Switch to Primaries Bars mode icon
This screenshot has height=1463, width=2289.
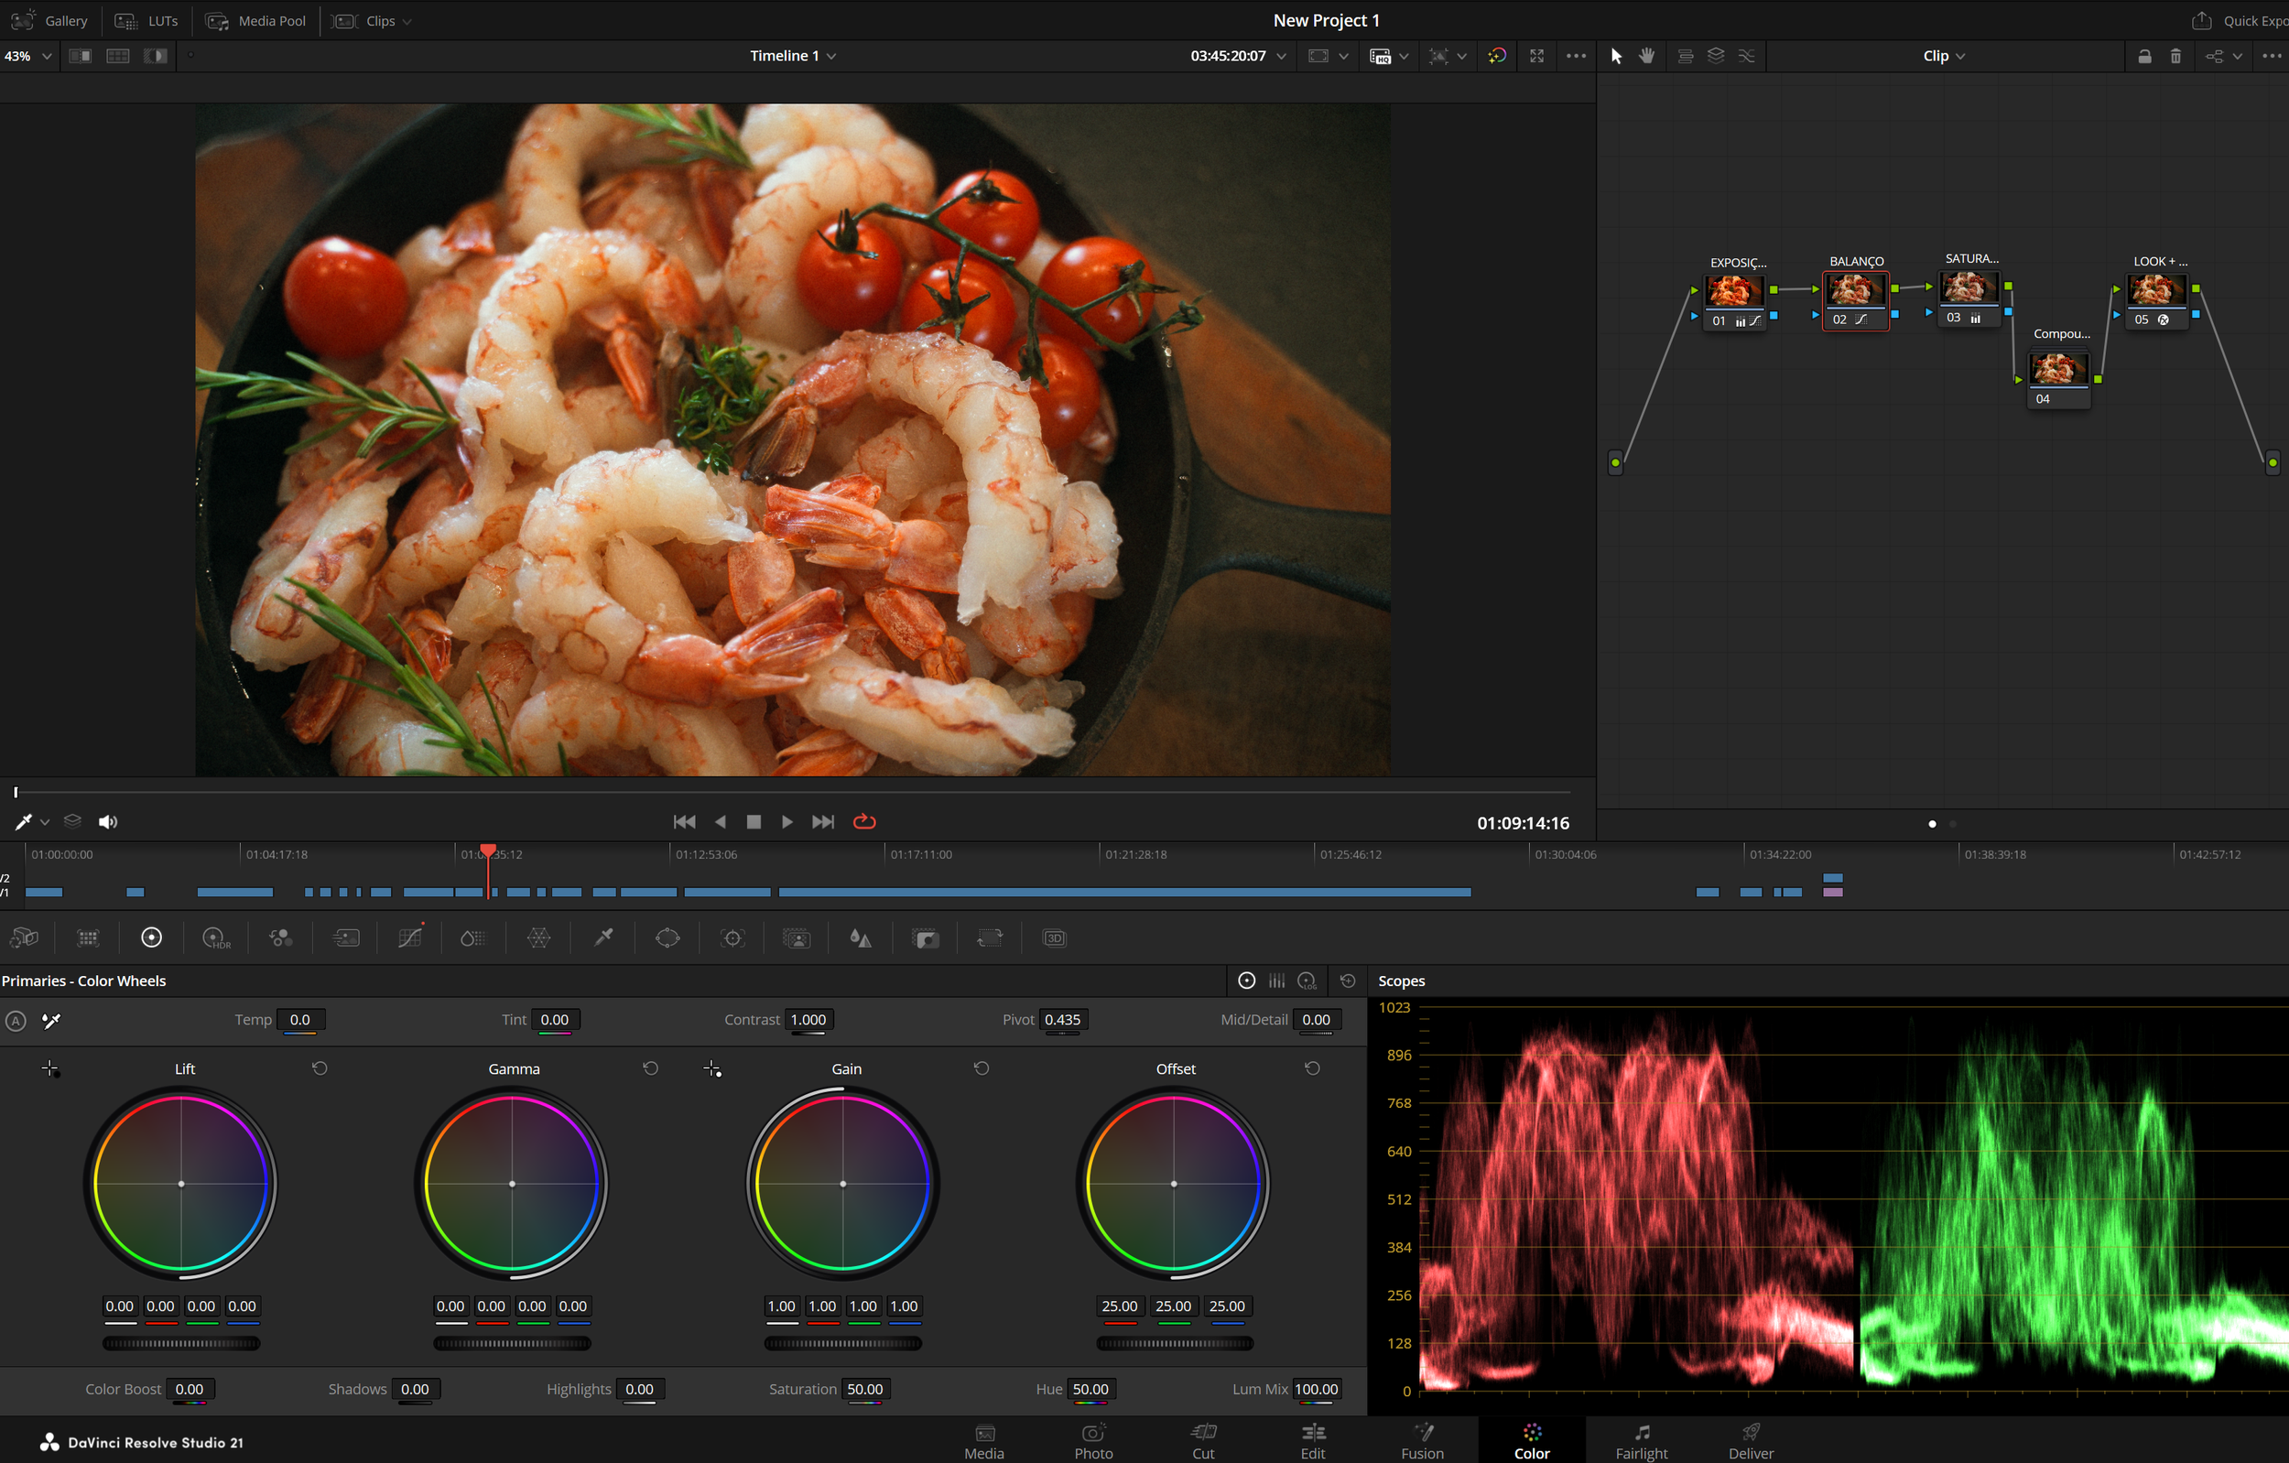(x=1276, y=981)
